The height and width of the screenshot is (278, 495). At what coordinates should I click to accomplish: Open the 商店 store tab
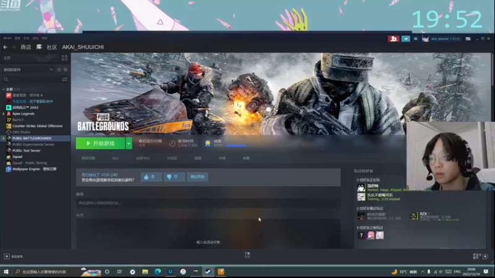point(26,47)
